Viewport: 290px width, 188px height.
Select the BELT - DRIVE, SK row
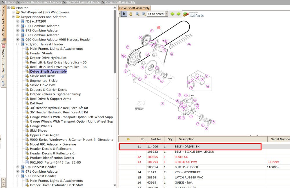(190, 146)
